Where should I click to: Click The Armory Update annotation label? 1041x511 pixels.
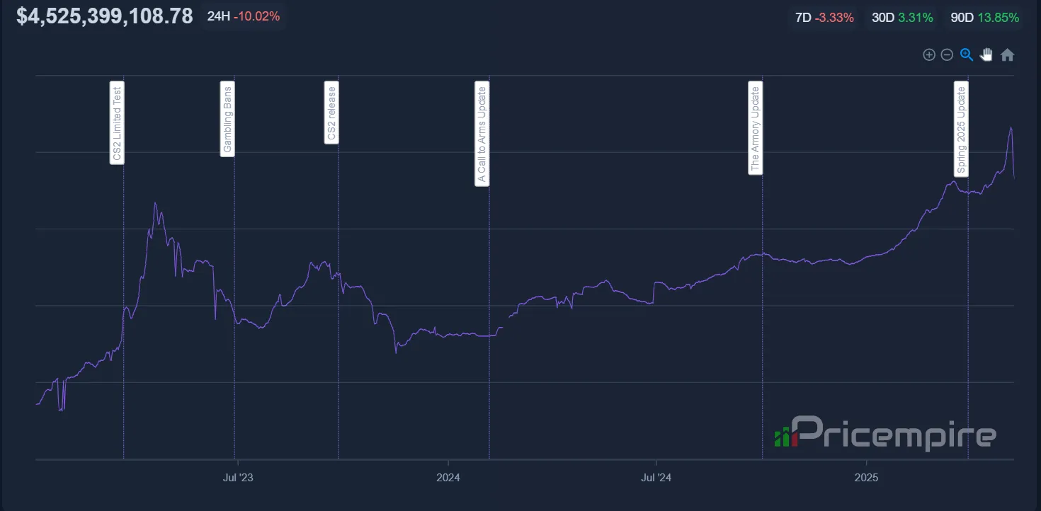point(756,128)
